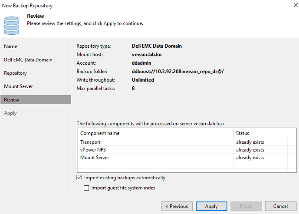Sort by the Status column header
Image resolution: width=299 pixels, height=214 pixels.
260,133
